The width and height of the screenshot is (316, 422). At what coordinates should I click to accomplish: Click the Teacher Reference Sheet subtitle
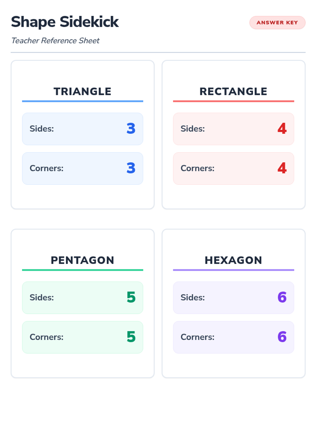point(55,41)
